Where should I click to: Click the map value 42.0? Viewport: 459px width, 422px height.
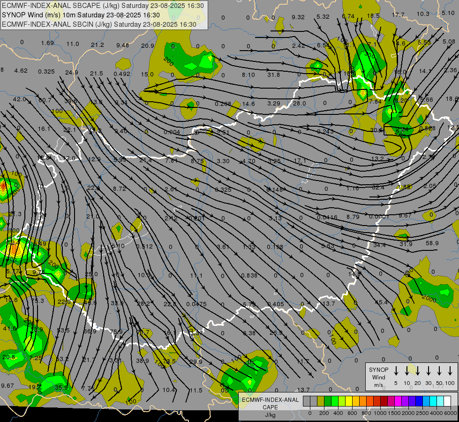(x=19, y=99)
